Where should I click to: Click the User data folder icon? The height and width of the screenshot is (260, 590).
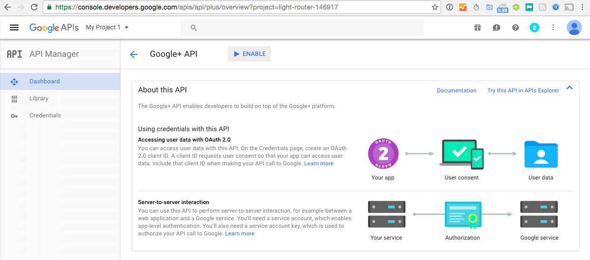(x=541, y=154)
